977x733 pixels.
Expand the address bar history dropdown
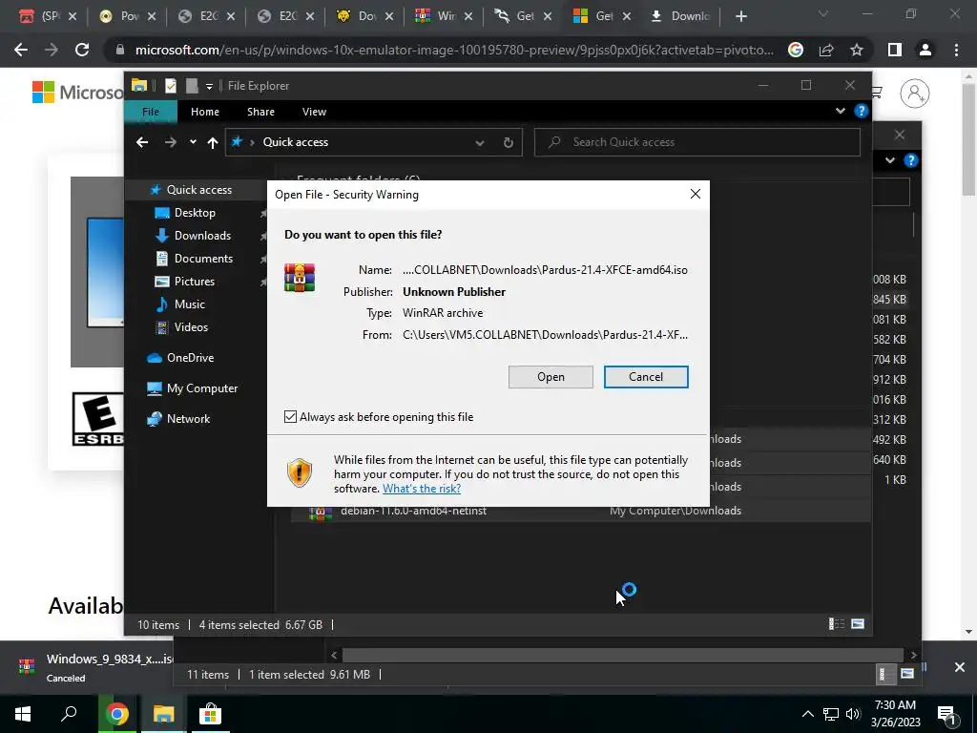tap(480, 143)
